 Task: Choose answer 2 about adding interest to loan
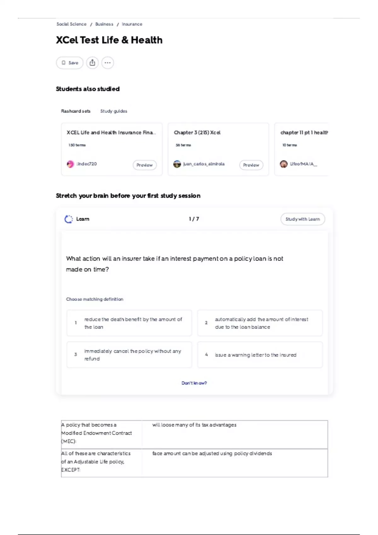[260, 323]
